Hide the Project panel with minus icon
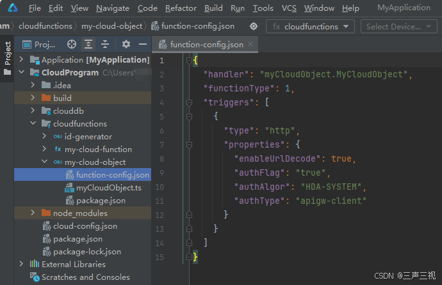442x285 pixels. point(143,44)
